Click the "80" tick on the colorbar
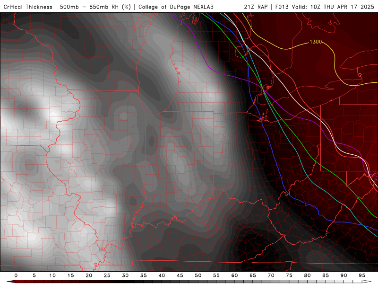378x284 pixels. (x=307, y=275)
